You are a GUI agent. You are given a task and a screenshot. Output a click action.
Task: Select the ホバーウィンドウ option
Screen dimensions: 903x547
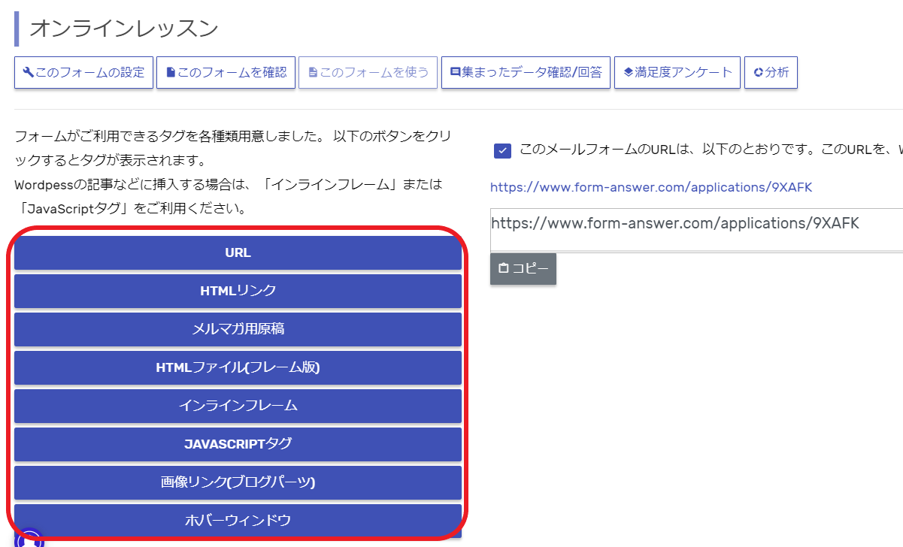click(x=238, y=521)
